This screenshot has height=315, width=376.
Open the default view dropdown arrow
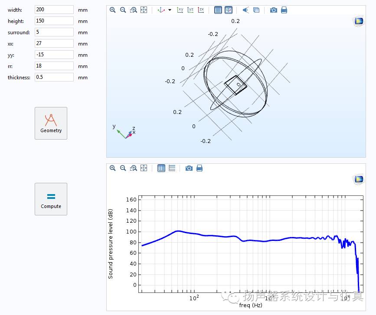tap(170, 10)
